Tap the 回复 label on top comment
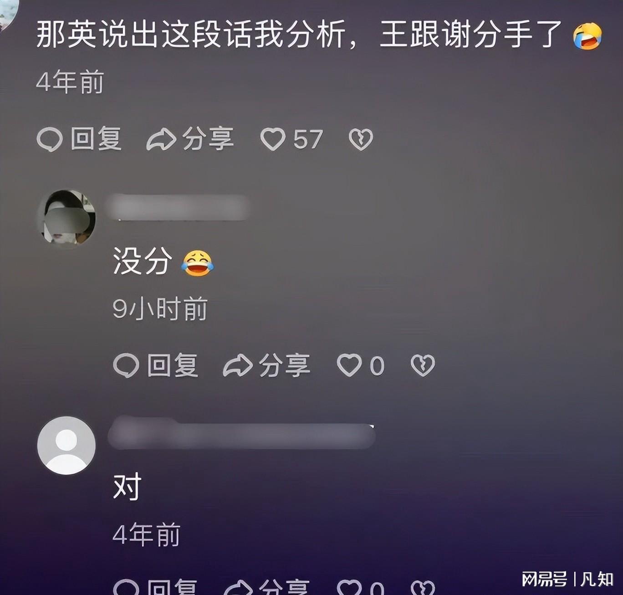The height and width of the screenshot is (595, 623). 96,139
